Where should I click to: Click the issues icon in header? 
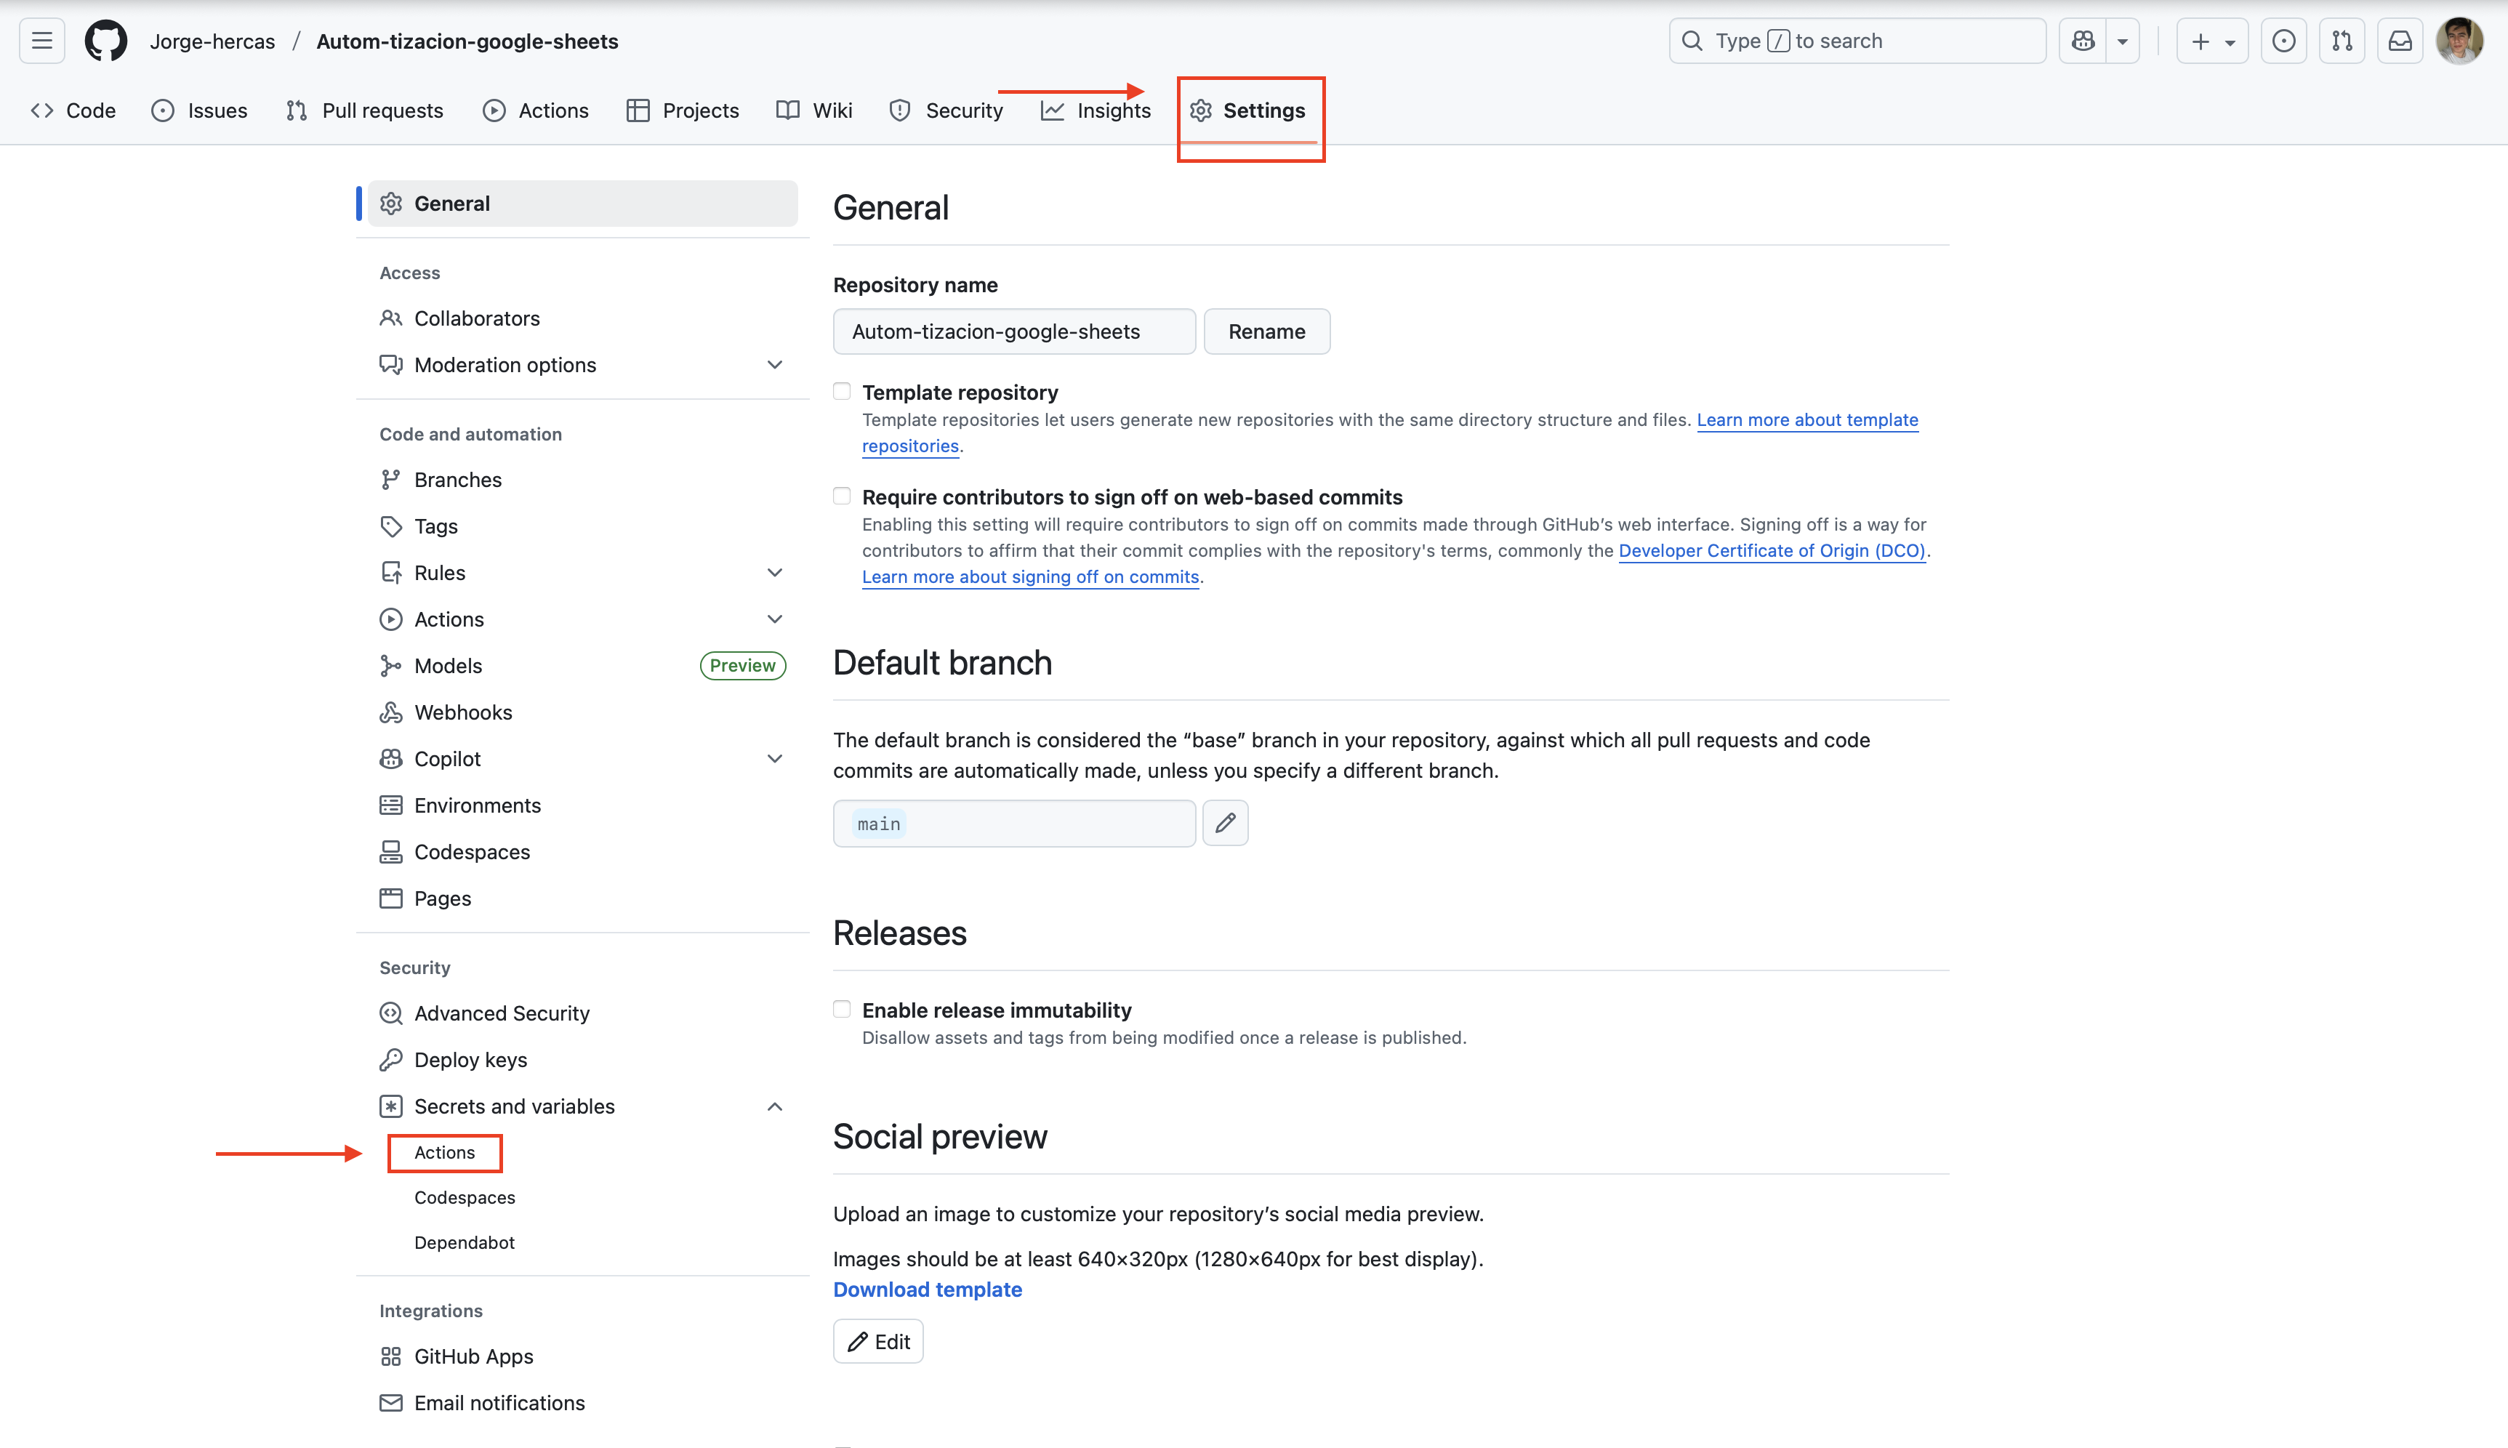tap(2283, 41)
